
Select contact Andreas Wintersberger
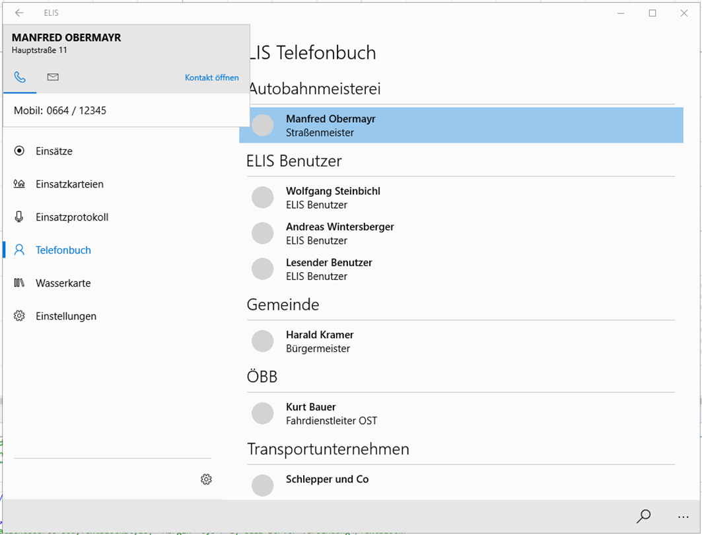pyautogui.click(x=339, y=233)
